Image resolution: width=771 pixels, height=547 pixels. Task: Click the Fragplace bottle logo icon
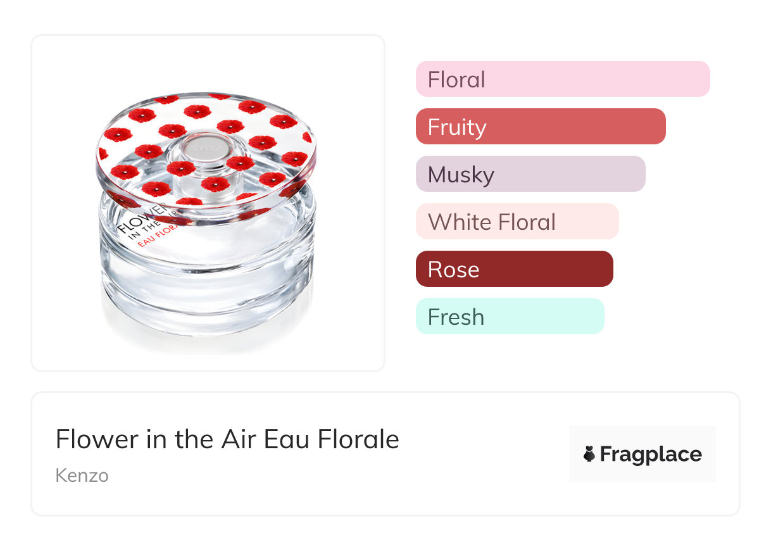(x=589, y=454)
